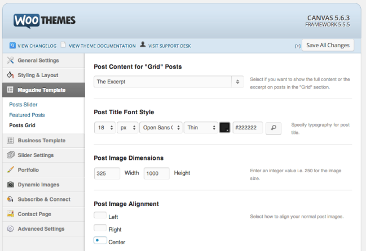Click the WooThemes logo

[45, 21]
